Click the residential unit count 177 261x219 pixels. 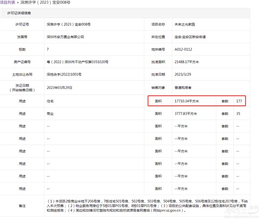click(x=239, y=101)
